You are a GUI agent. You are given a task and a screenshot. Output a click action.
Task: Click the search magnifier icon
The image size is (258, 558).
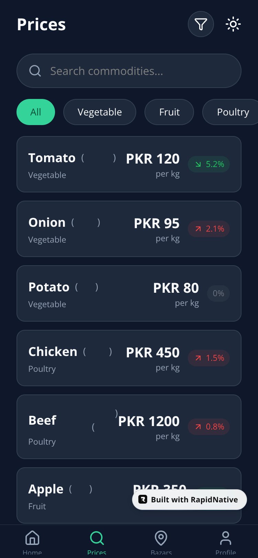[35, 71]
